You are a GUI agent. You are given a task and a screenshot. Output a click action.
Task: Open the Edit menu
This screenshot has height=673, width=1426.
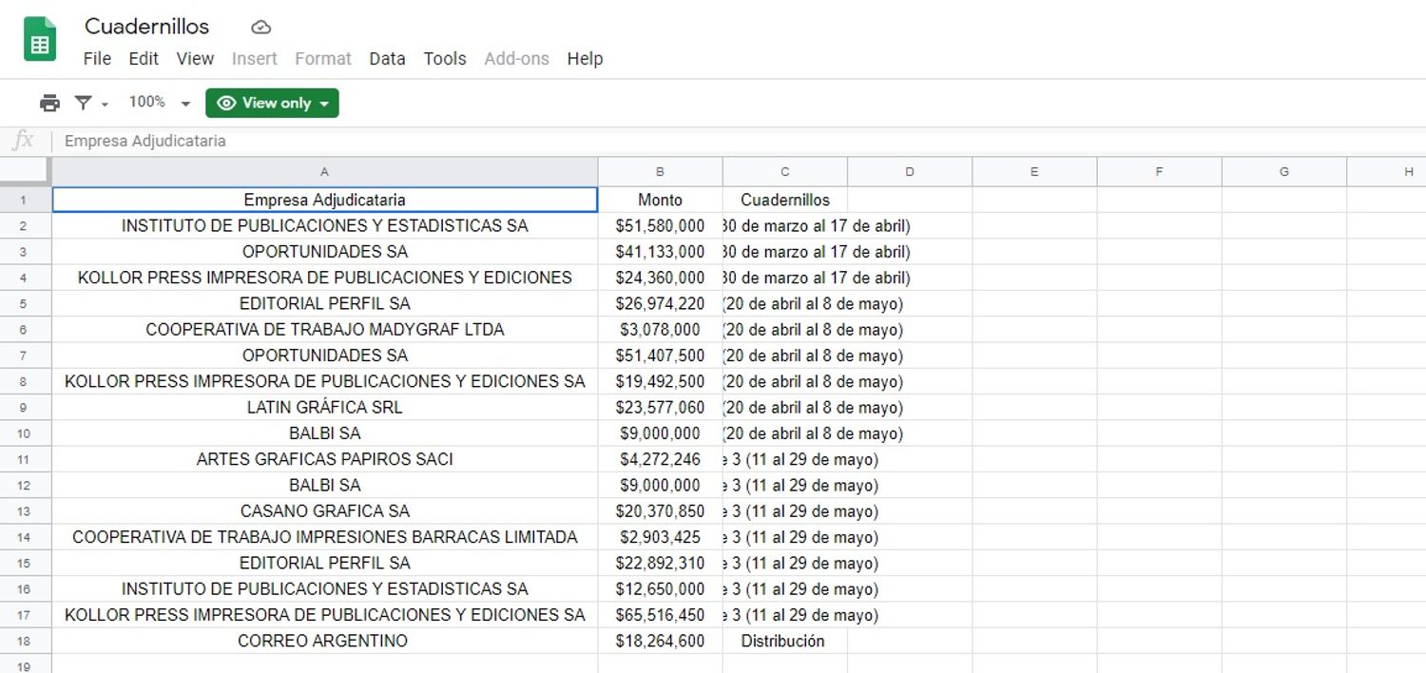click(x=144, y=58)
